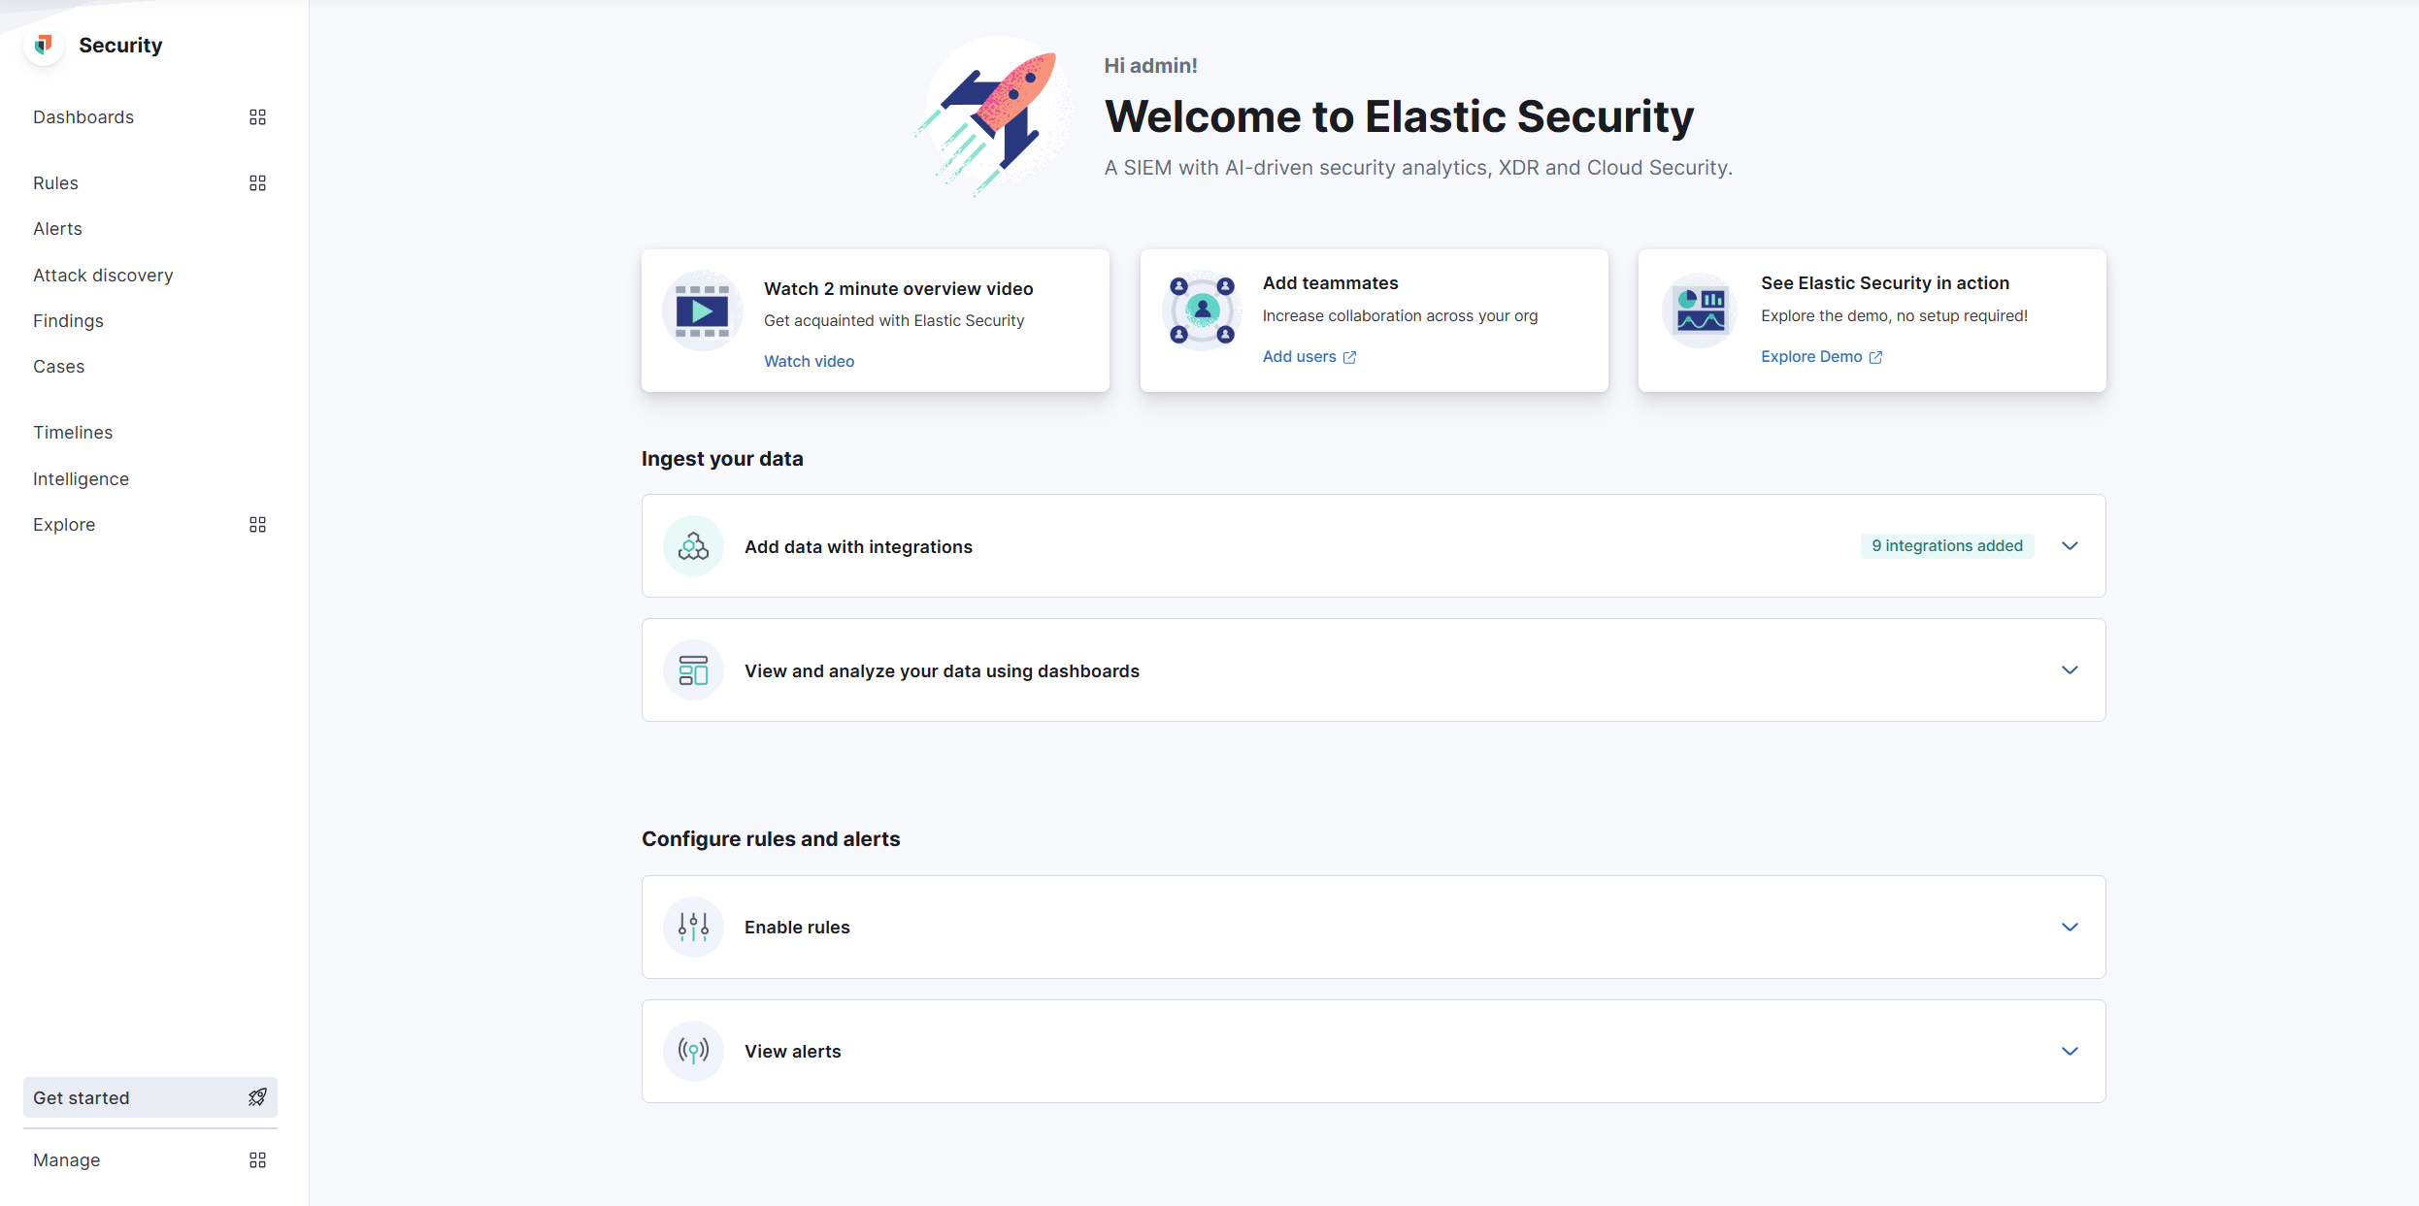Click the Elastic Security shield logo
This screenshot has height=1206, width=2419.
tap(44, 45)
